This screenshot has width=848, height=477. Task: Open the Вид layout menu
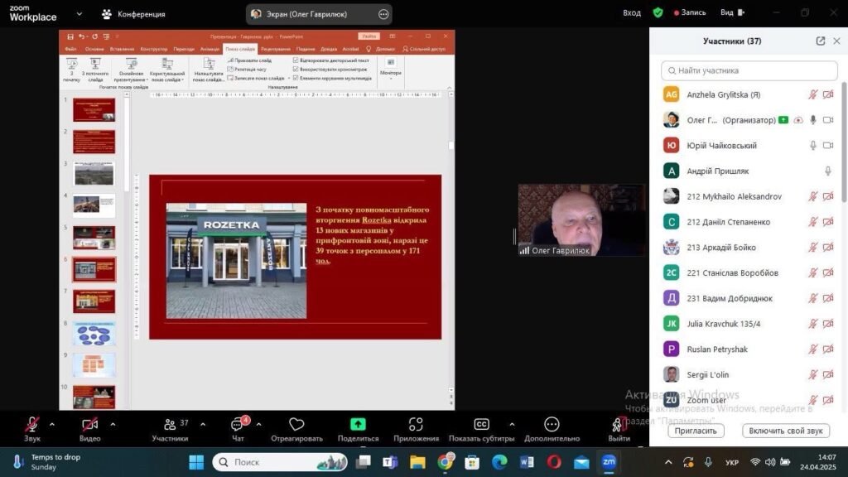730,13
